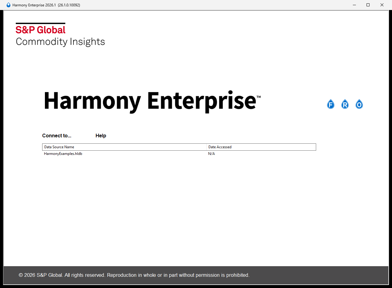This screenshot has width=392, height=288.
Task: Click the N/A date accessed cell
Action: [x=211, y=154]
